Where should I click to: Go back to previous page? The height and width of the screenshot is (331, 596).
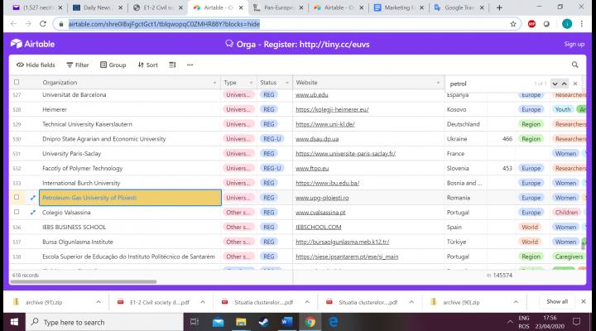click(x=14, y=24)
